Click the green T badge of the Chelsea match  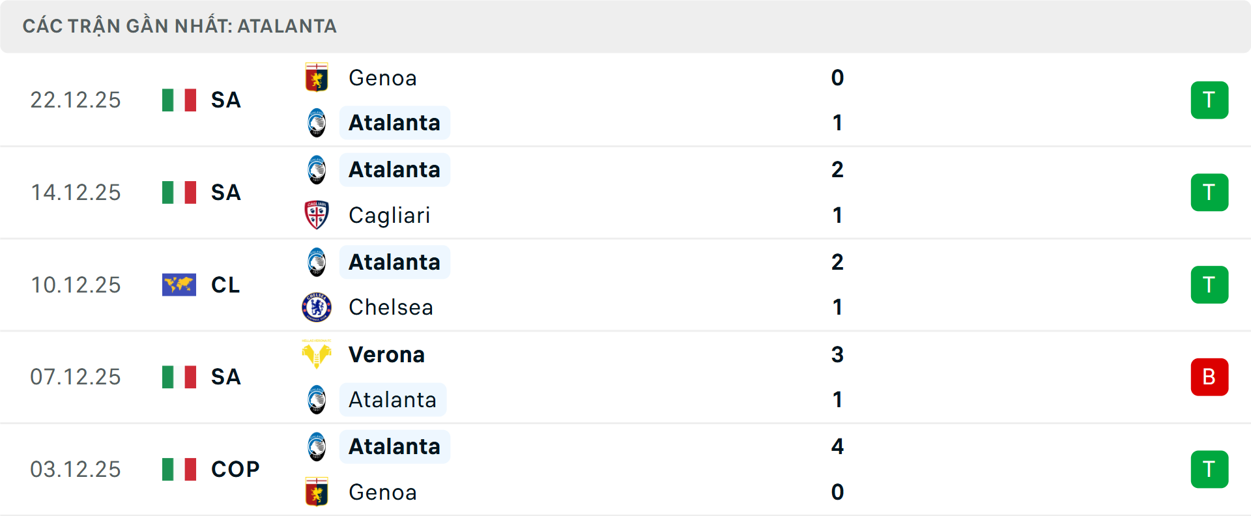1209,285
